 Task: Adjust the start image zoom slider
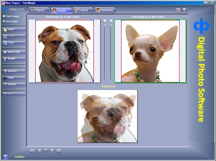(x=105, y=26)
